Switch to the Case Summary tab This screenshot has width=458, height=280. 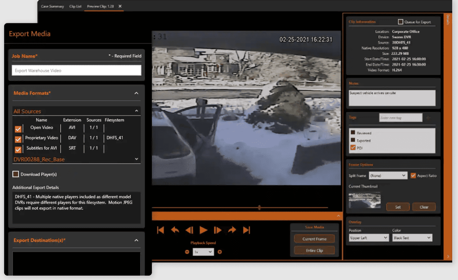(52, 6)
